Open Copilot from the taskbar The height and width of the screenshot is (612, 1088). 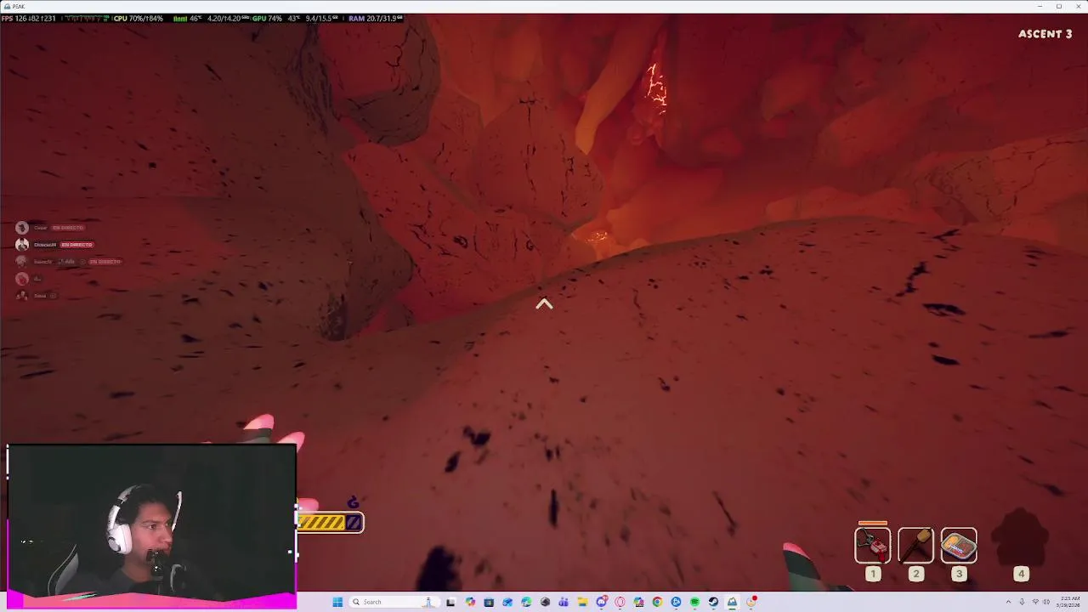(470, 602)
